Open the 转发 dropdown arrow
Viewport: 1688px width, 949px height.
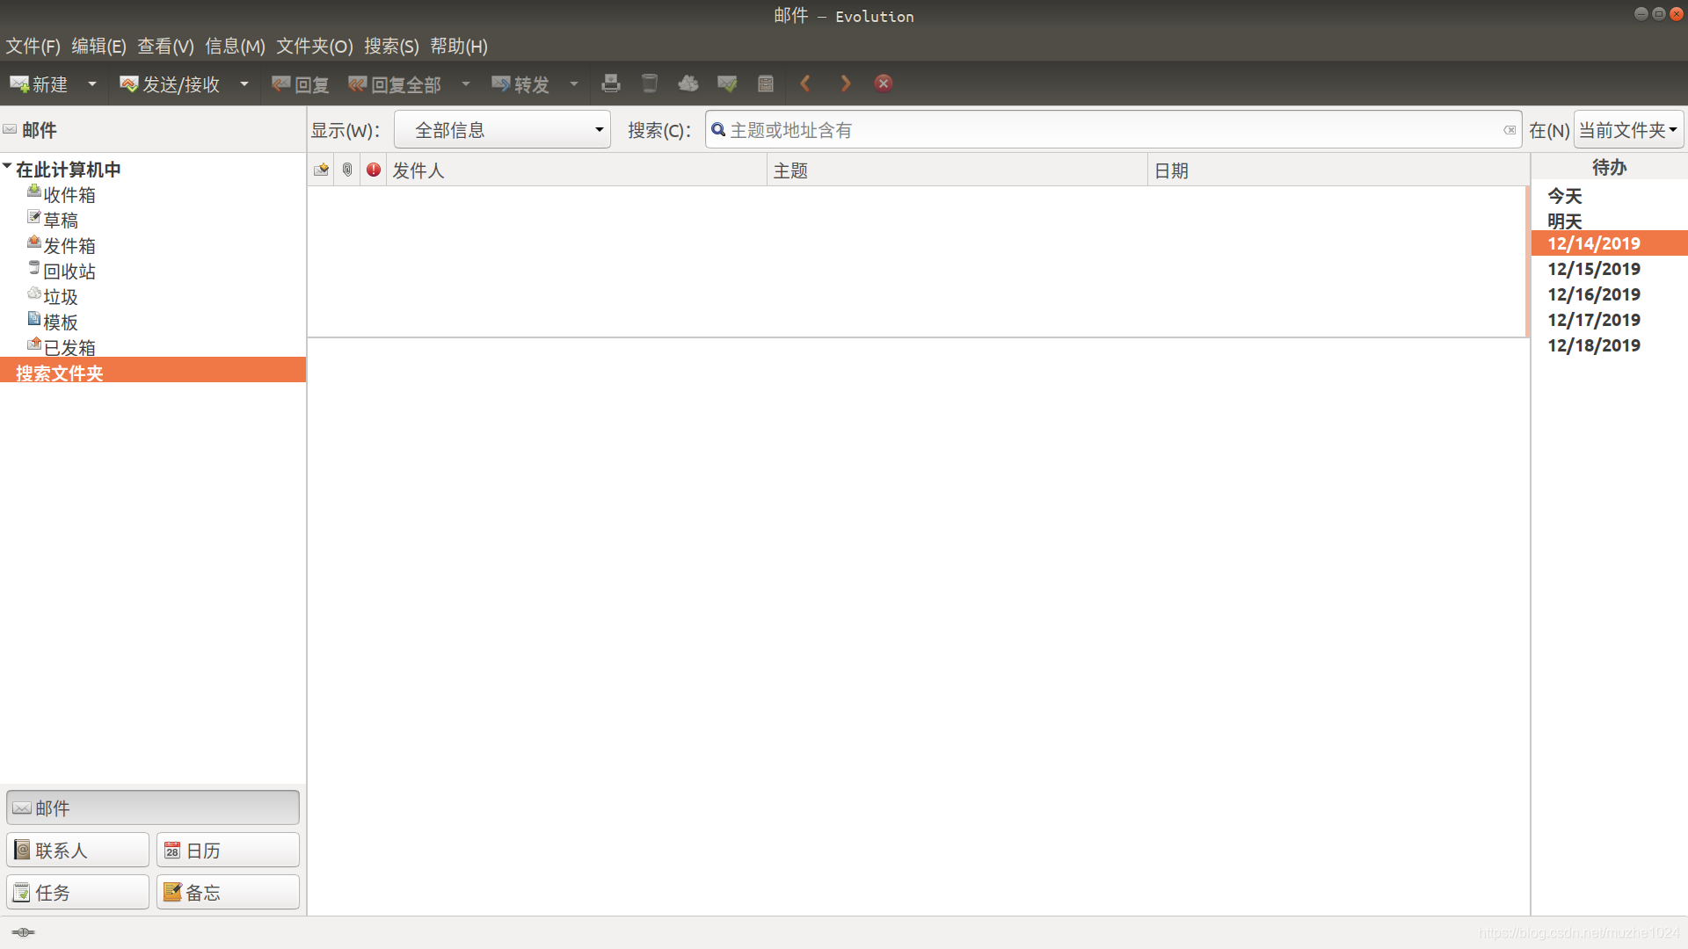click(574, 84)
